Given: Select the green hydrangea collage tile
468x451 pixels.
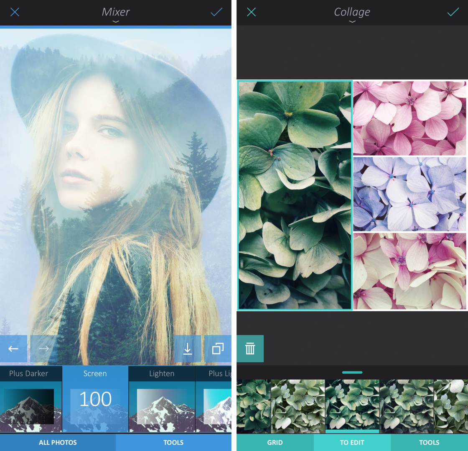Looking at the screenshot, I should 295,195.
